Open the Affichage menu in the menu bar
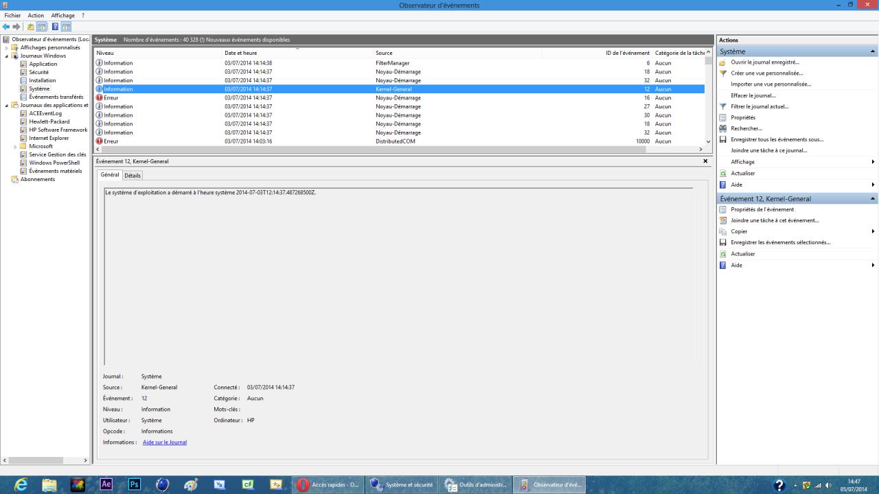The image size is (879, 494). point(63,15)
